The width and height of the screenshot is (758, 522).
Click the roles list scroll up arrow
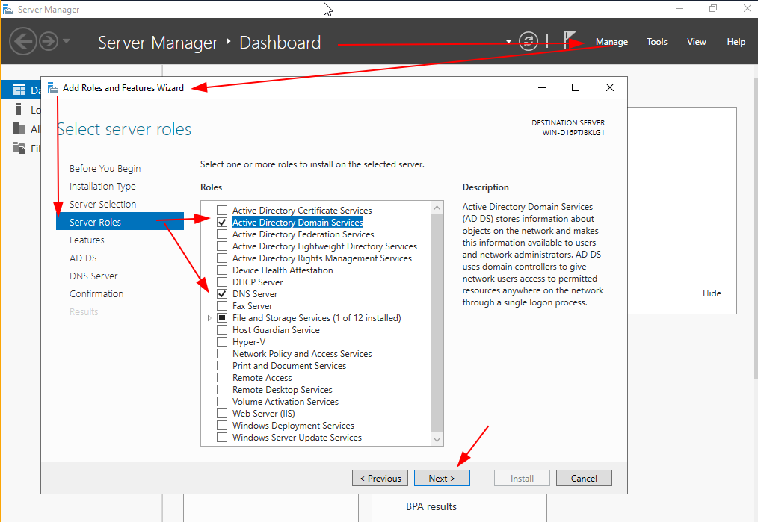437,208
